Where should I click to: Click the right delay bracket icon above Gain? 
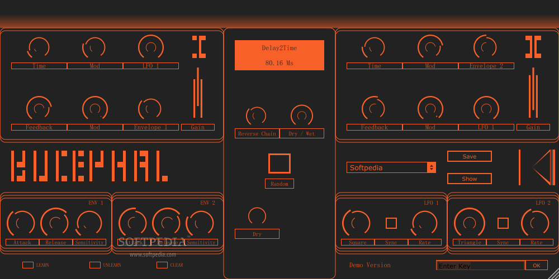533,47
